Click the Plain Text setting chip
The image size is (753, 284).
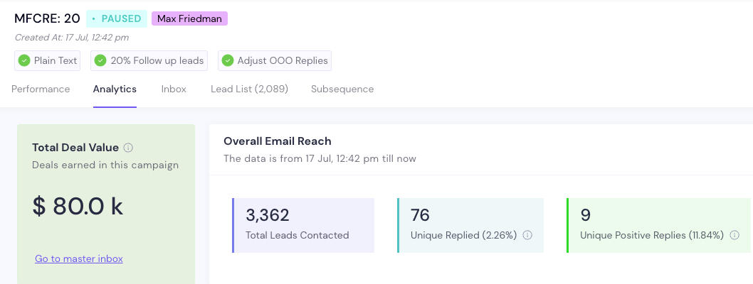[48, 60]
